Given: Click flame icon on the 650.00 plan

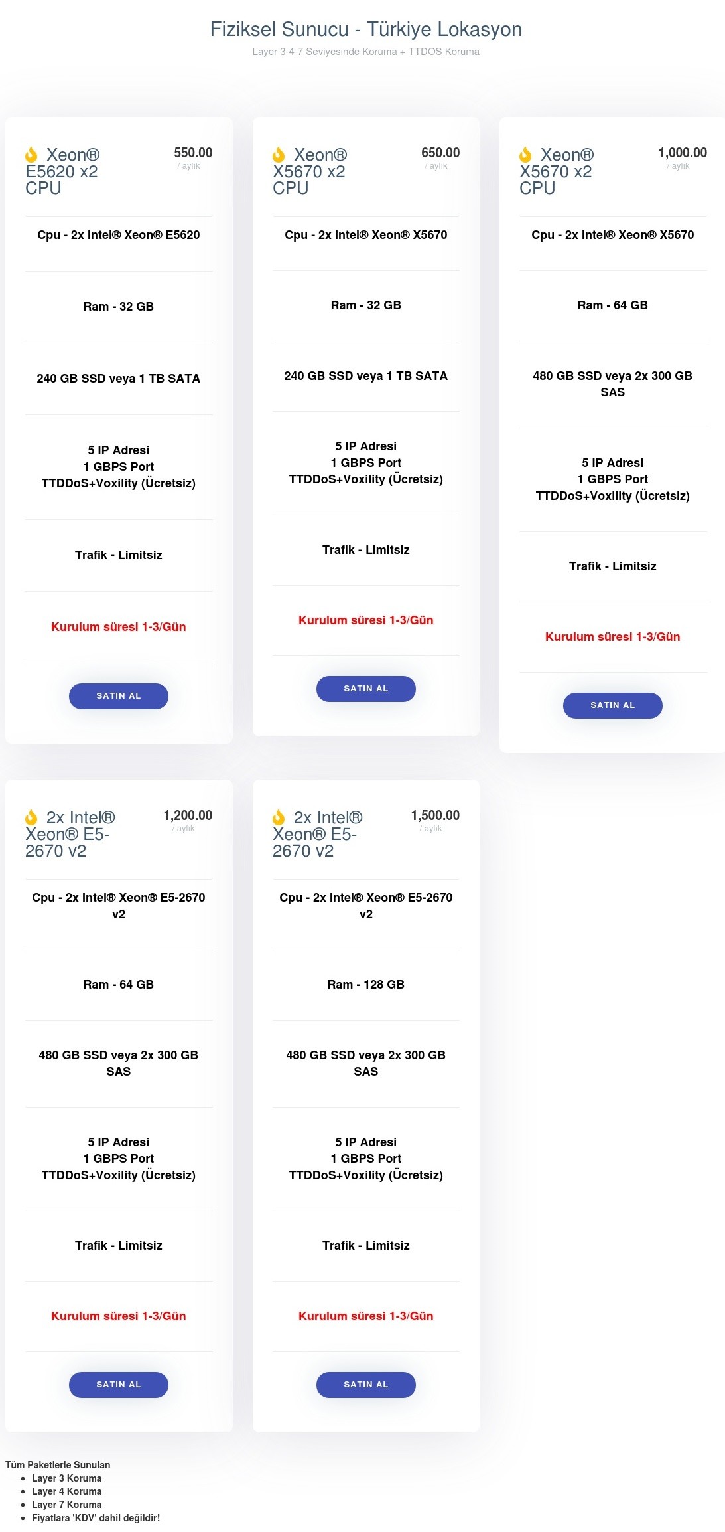Looking at the screenshot, I should [x=279, y=155].
